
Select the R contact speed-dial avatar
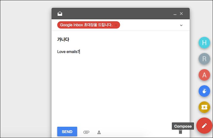point(204,59)
